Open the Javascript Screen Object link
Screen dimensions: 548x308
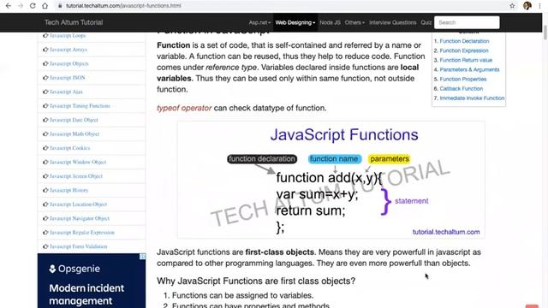pyautogui.click(x=76, y=176)
